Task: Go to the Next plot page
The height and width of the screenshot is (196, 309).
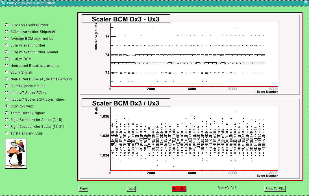Action: tap(131, 188)
